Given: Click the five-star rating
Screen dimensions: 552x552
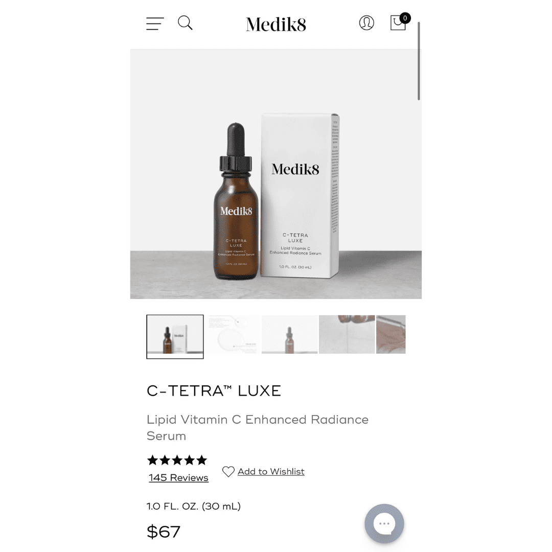Looking at the screenshot, I should [x=177, y=460].
